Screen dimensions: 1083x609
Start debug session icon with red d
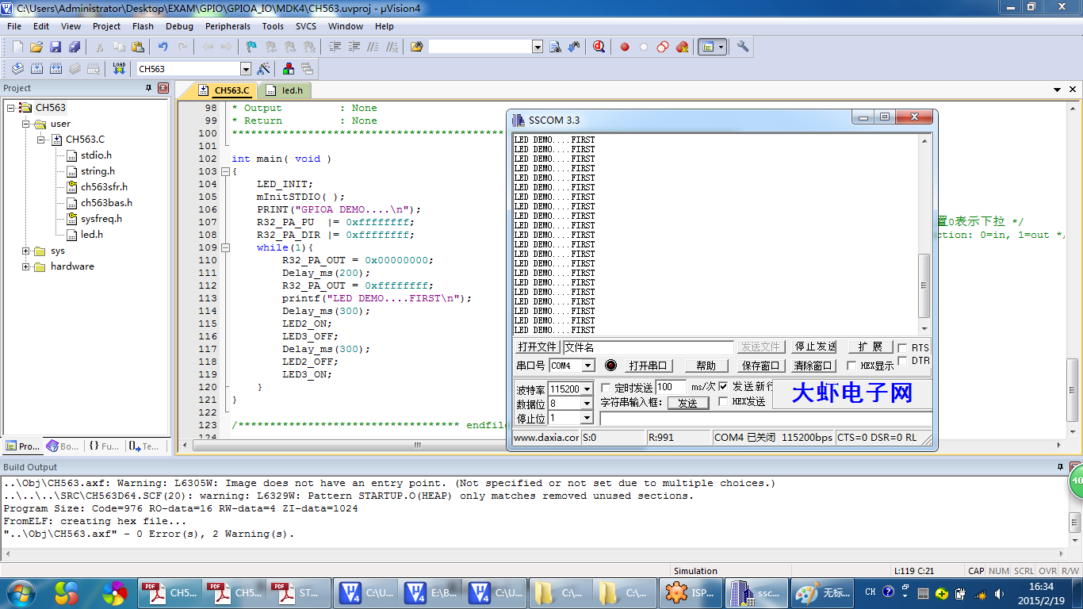pos(599,47)
